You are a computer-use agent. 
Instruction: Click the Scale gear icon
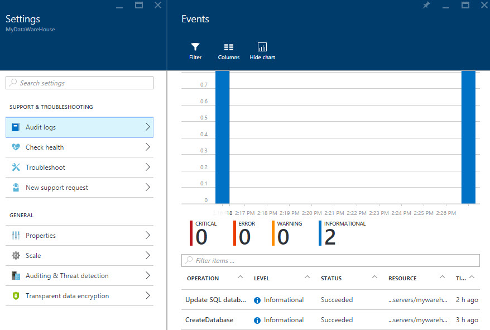16,256
